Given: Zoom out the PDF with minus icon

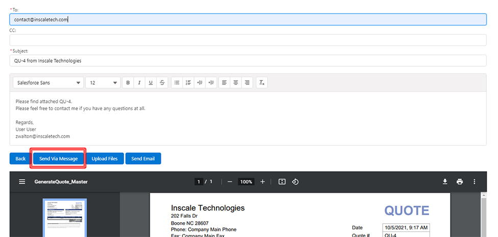Looking at the screenshot, I should click(x=230, y=181).
